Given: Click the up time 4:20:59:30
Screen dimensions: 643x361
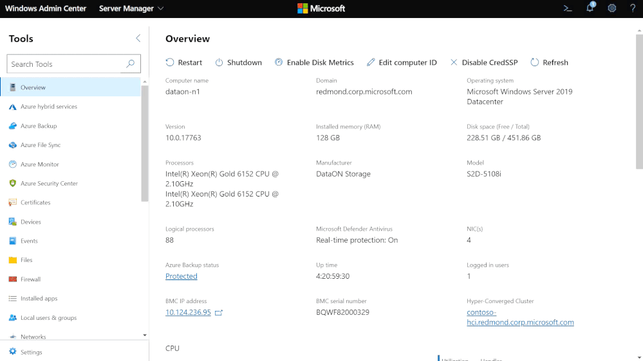Looking at the screenshot, I should [x=333, y=276].
